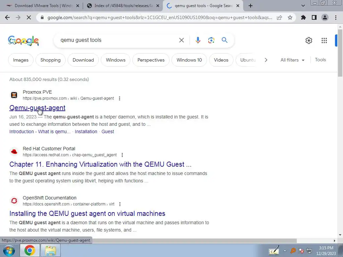Show more filter chips with arrow

266,60
